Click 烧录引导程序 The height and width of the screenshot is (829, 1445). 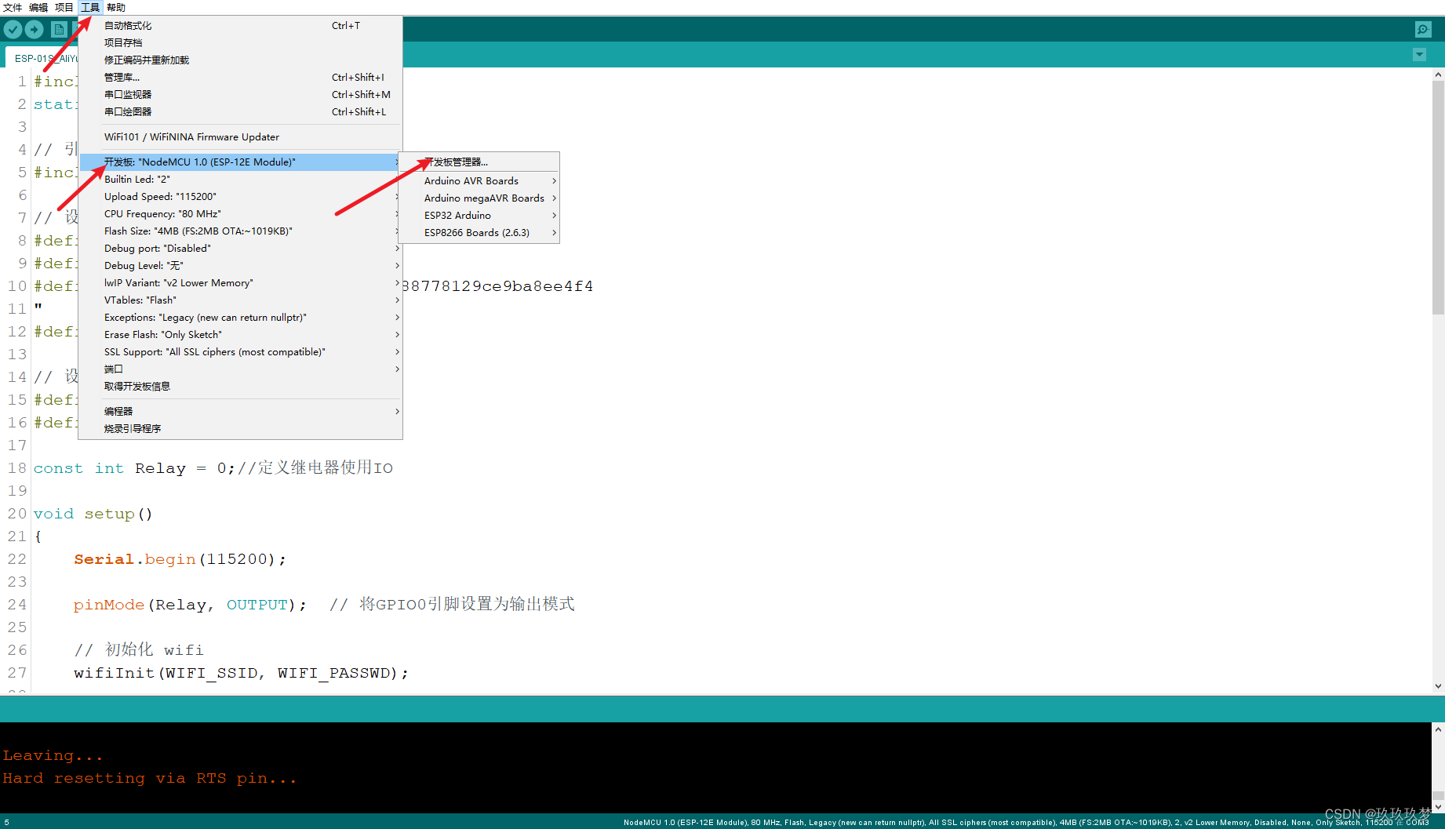(240, 429)
